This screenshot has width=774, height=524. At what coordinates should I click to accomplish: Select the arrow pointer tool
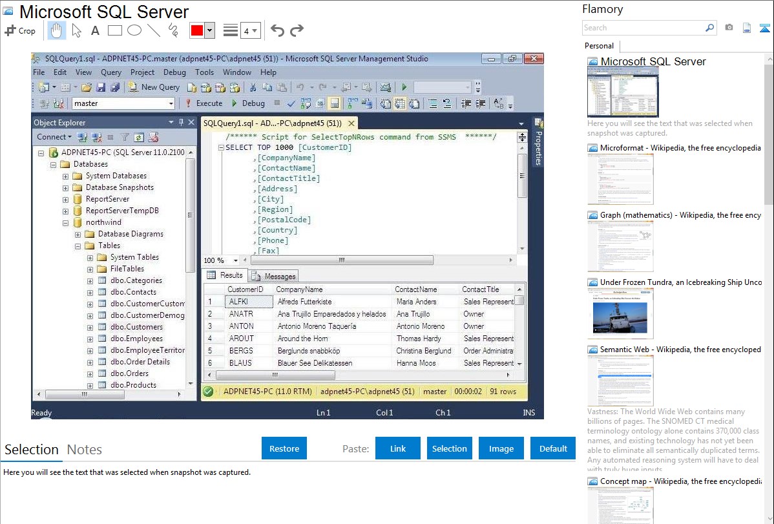[x=76, y=30]
